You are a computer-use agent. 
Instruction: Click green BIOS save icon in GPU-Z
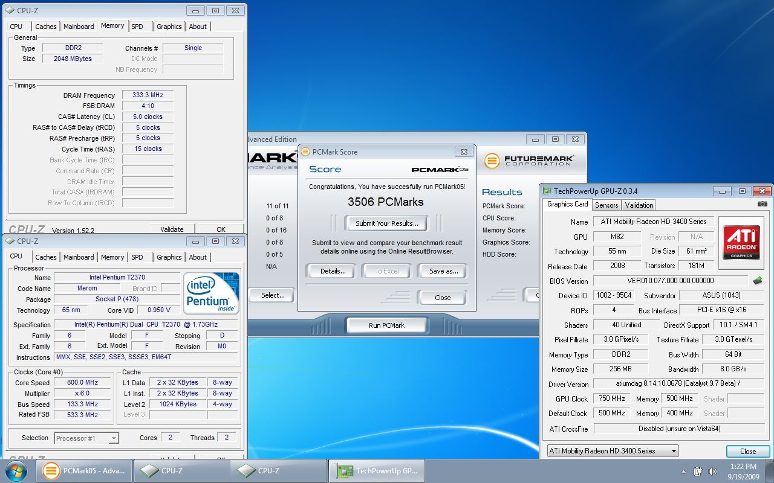point(757,281)
